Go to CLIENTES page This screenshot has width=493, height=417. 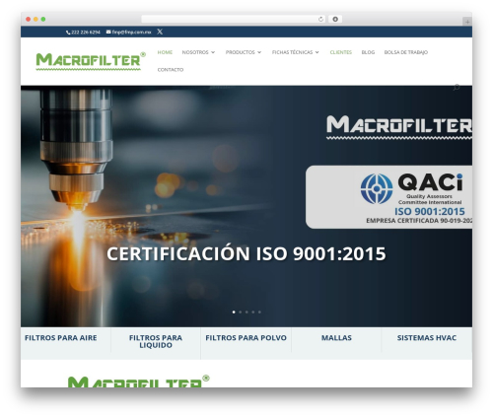point(341,52)
